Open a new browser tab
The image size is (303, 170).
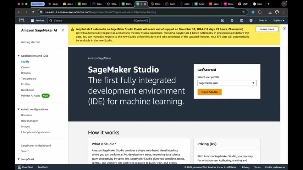pos(269,4)
